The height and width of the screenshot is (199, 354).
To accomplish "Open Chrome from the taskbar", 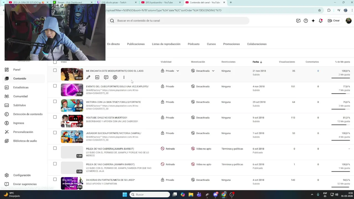I will pos(223,195).
